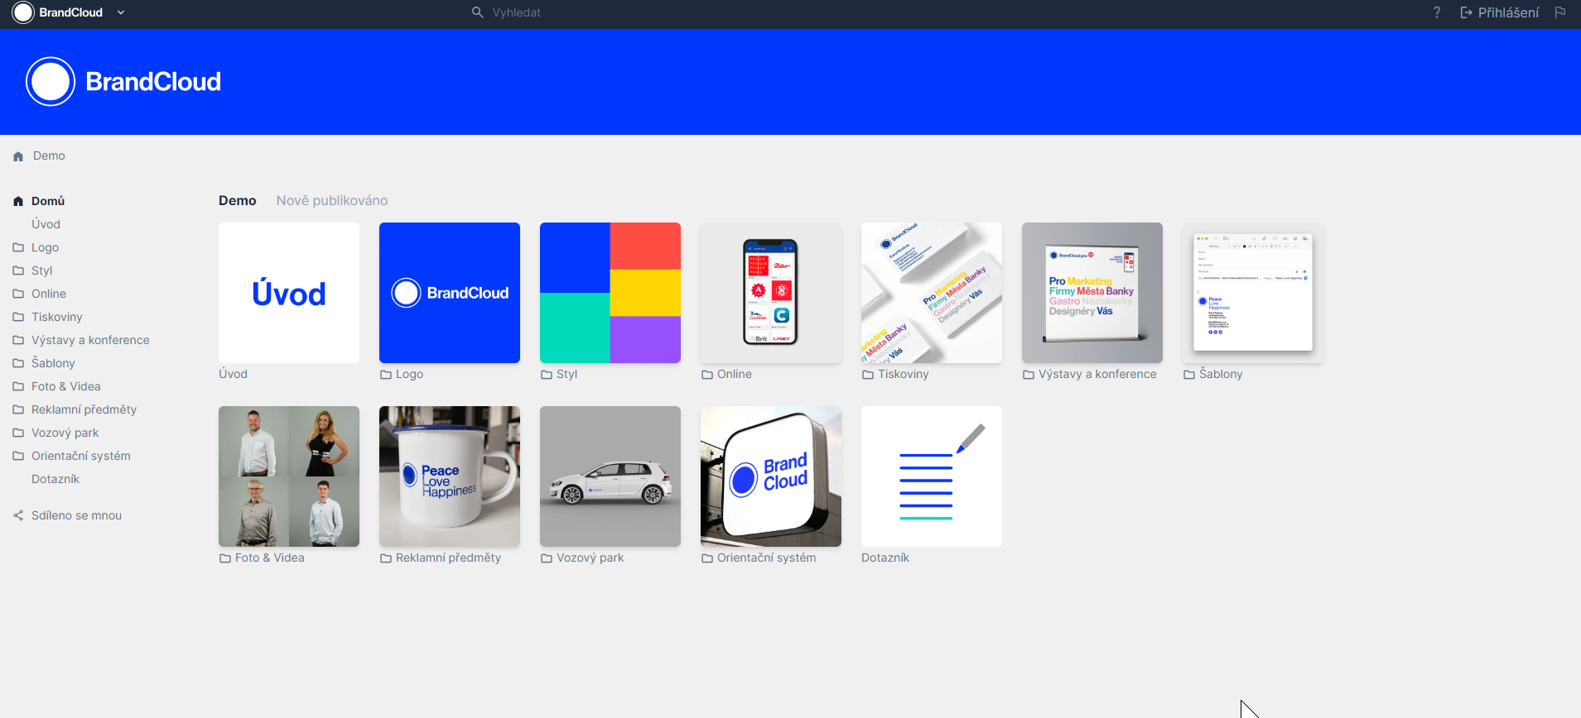Expand the BrandCloud dropdown chevron in top bar
This screenshot has width=1581, height=718.
point(121,12)
